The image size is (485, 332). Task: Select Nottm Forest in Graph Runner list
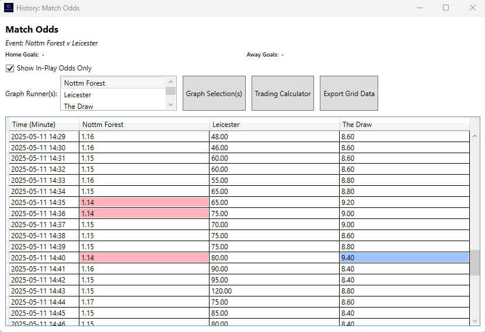pos(113,83)
